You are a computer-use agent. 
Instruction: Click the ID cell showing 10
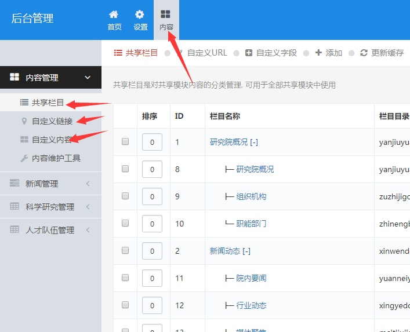[180, 224]
